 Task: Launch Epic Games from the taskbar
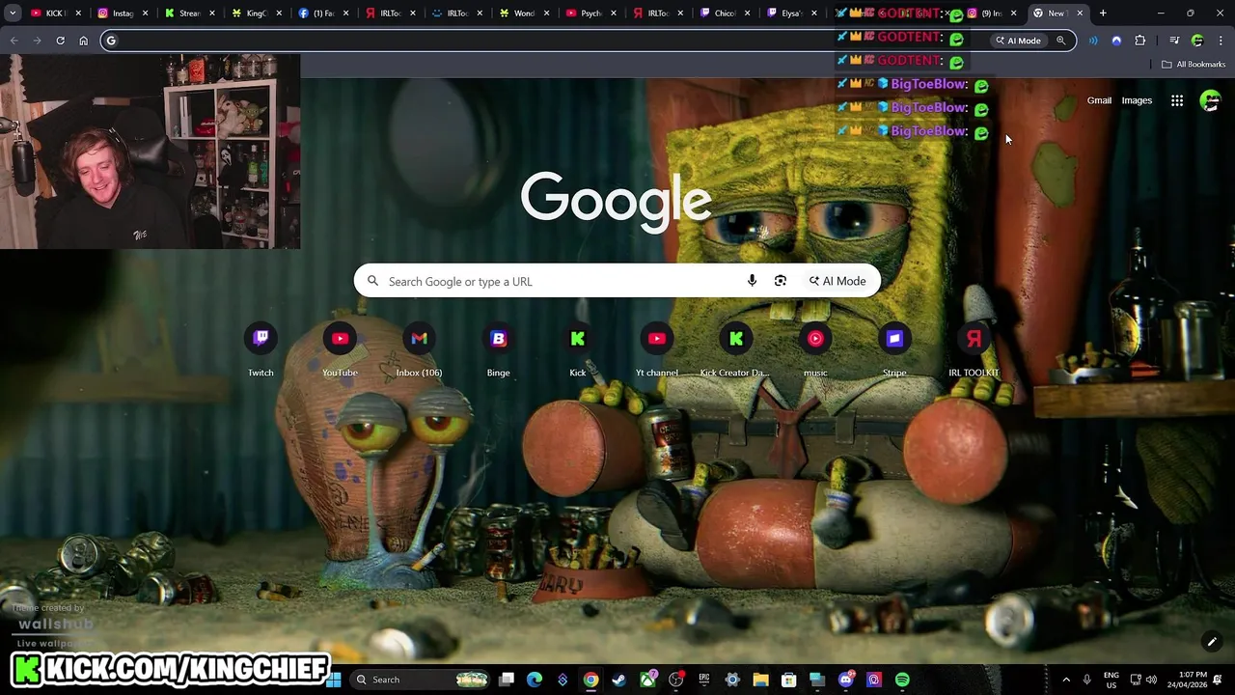tap(704, 680)
